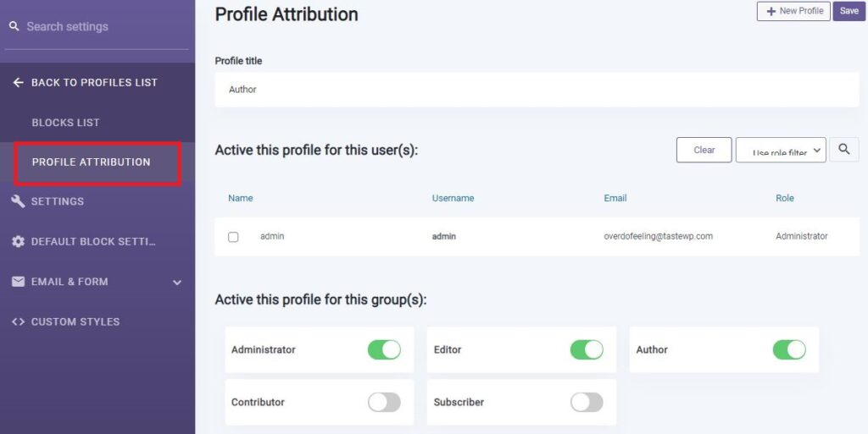This screenshot has width=868, height=434.
Task: Expand the Email & Form chevron
Action: pos(176,283)
